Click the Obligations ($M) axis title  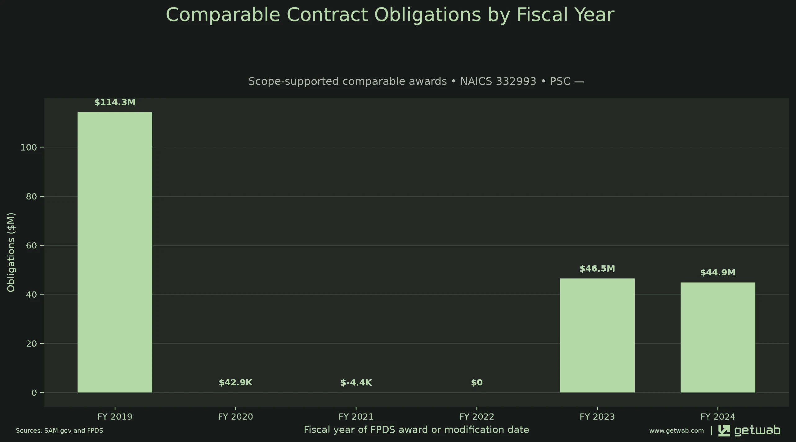(11, 252)
